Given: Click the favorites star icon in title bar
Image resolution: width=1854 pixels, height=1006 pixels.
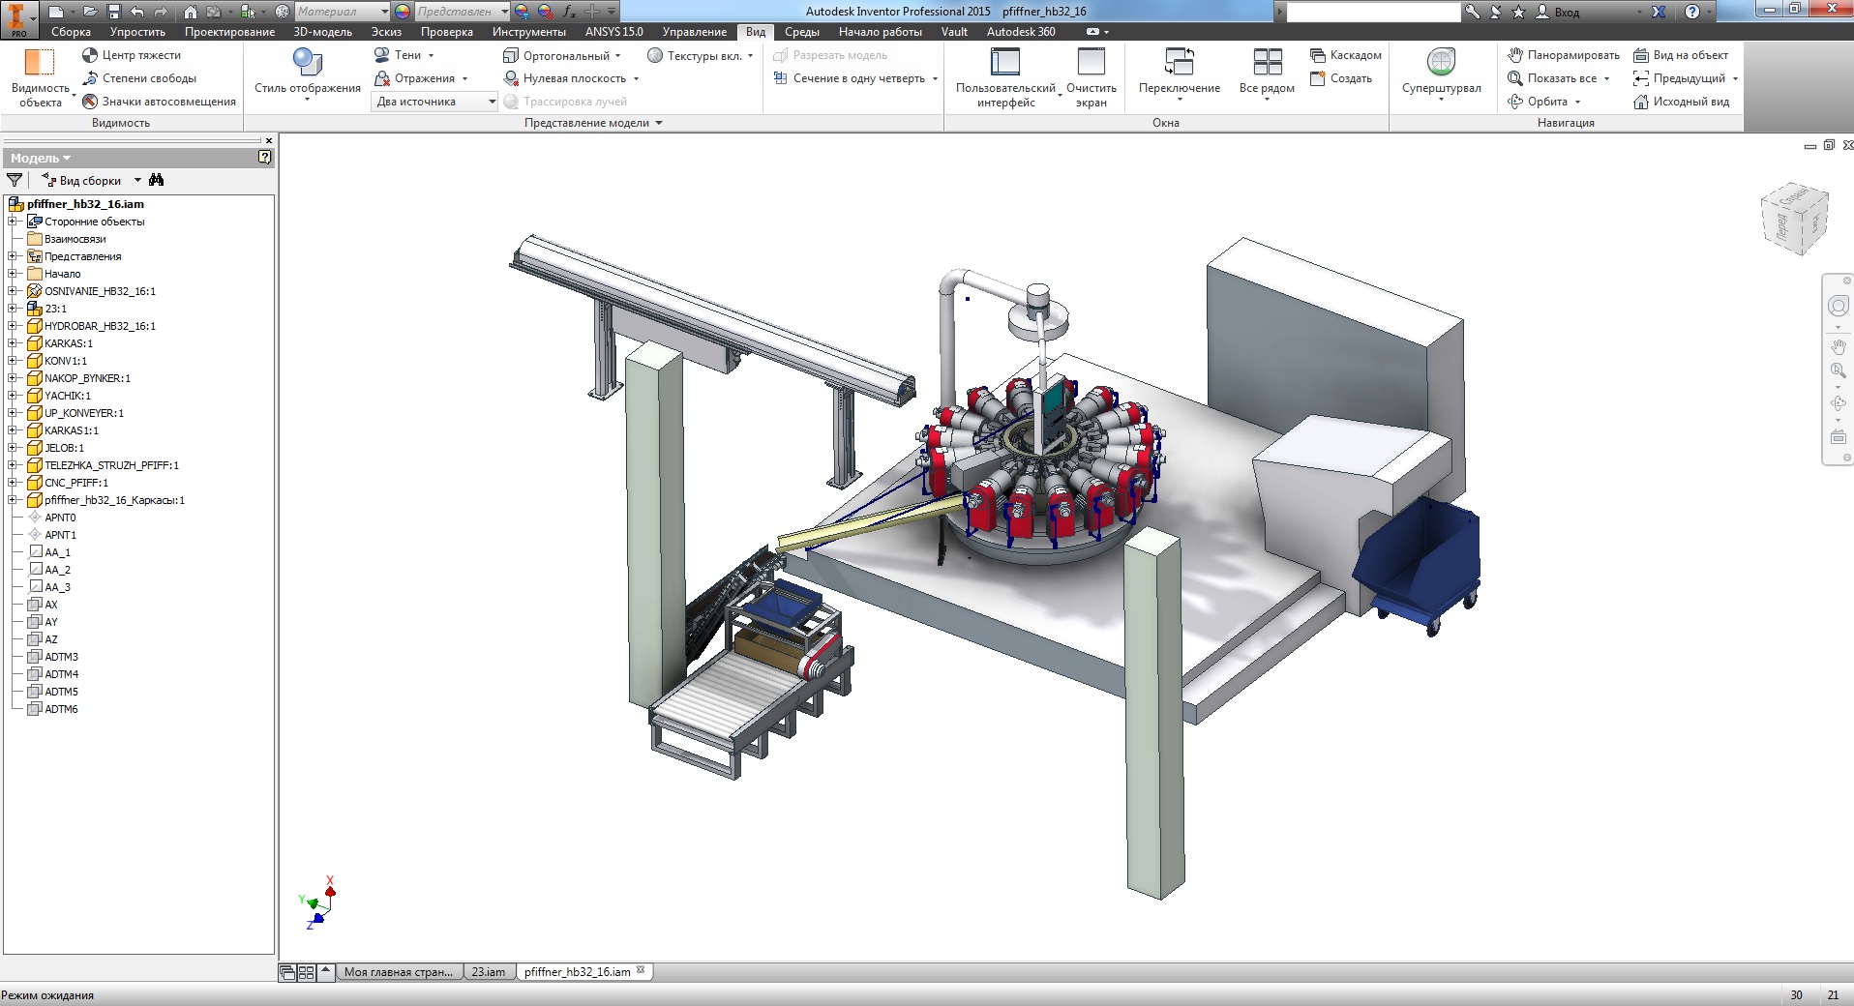Looking at the screenshot, I should [1518, 12].
